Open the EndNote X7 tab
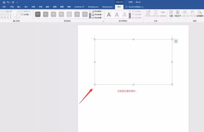This screenshot has height=132, width=204. (79, 7)
